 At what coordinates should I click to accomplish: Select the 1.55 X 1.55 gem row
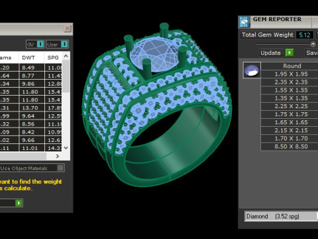[x=290, y=90]
